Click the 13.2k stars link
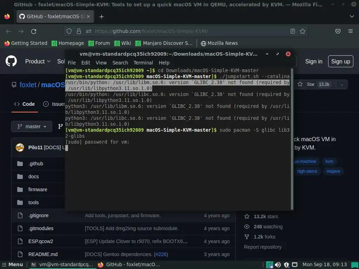The image size is (359, 269). 266,216
